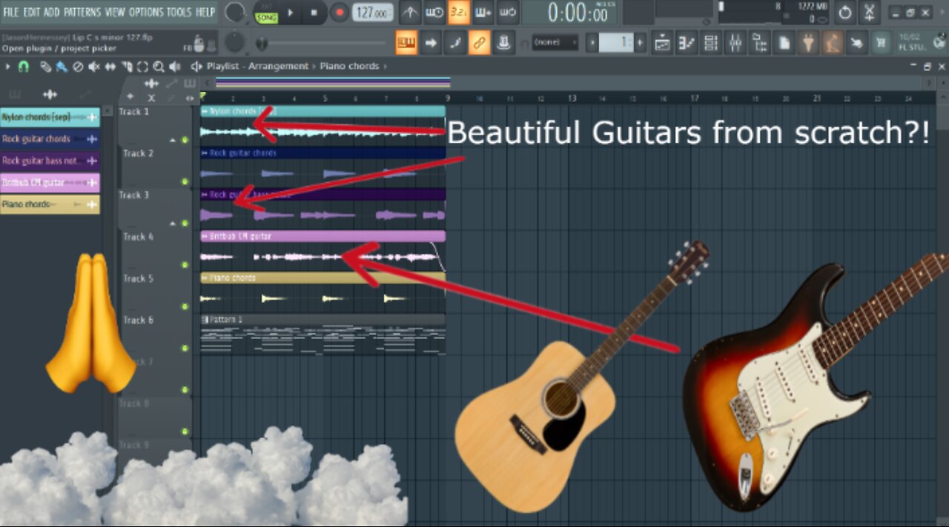Click the tempo tapper icon
This screenshot has width=949, height=527.
(833, 43)
